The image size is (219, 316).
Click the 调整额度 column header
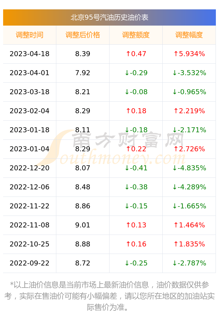click(136, 35)
